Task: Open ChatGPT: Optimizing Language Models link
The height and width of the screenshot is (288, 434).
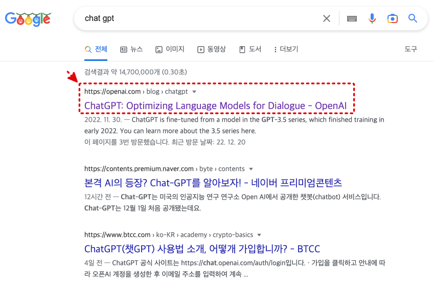Action: click(215, 105)
